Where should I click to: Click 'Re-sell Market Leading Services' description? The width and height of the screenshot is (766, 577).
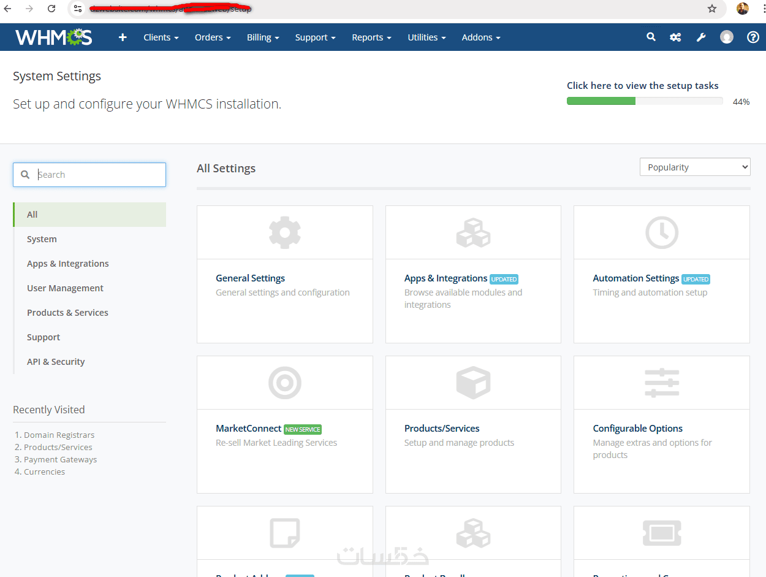[x=276, y=443]
